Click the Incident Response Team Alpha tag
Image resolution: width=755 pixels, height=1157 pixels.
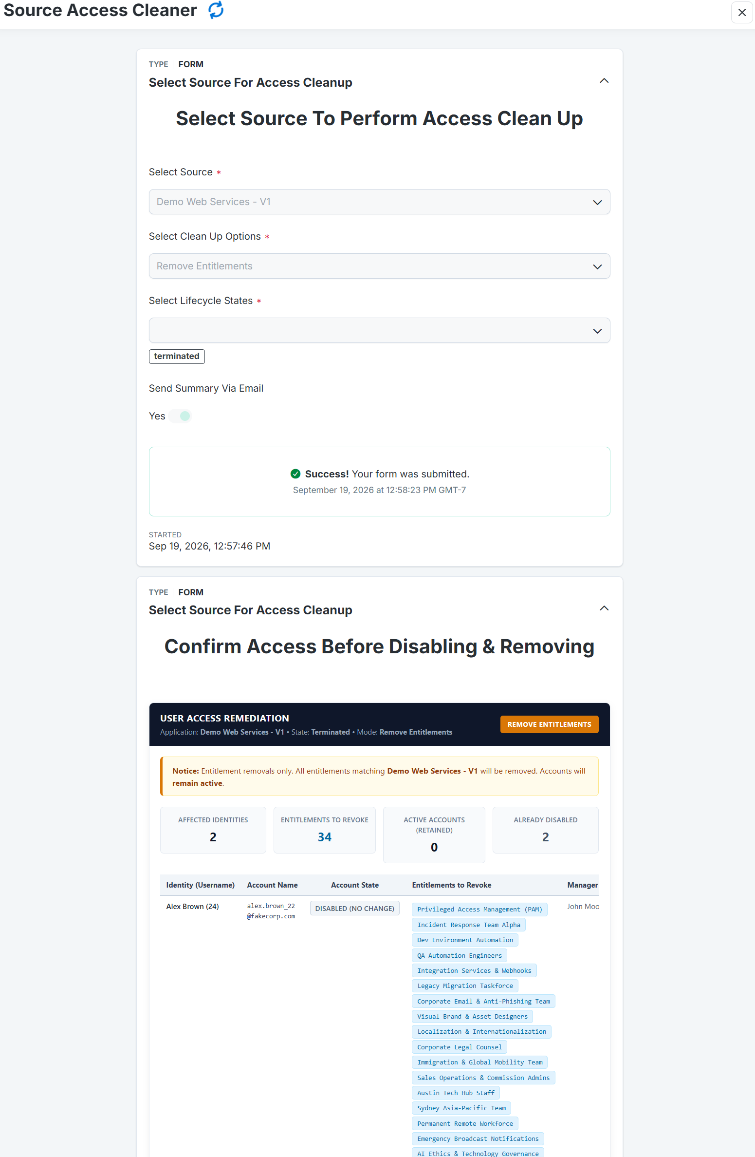[468, 925]
